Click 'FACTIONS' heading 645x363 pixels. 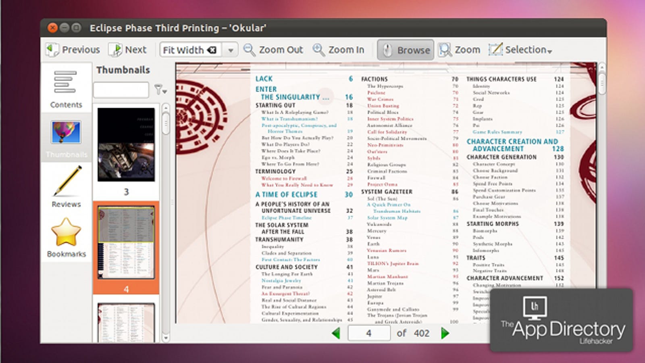click(374, 79)
